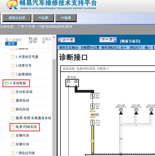Screen dimensions: 155x156
Task: Click page icon beside 车辆外饰
Action: pos(13,144)
